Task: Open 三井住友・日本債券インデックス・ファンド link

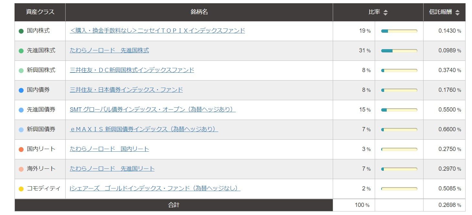Action: 126,90
